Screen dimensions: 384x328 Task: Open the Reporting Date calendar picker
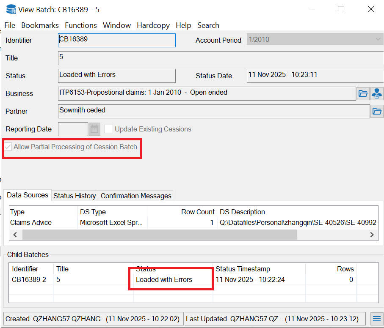point(94,129)
